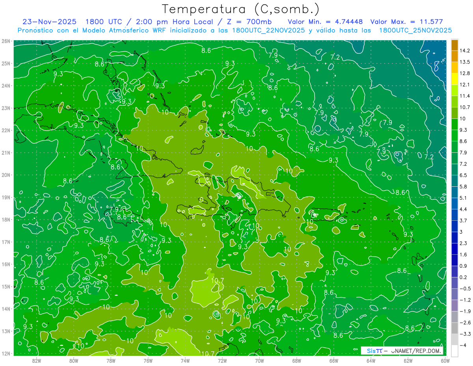Click legend value "12.1"

(x=465, y=84)
